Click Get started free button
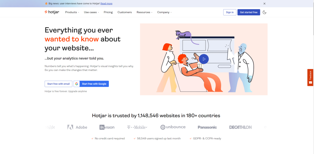 249,12
